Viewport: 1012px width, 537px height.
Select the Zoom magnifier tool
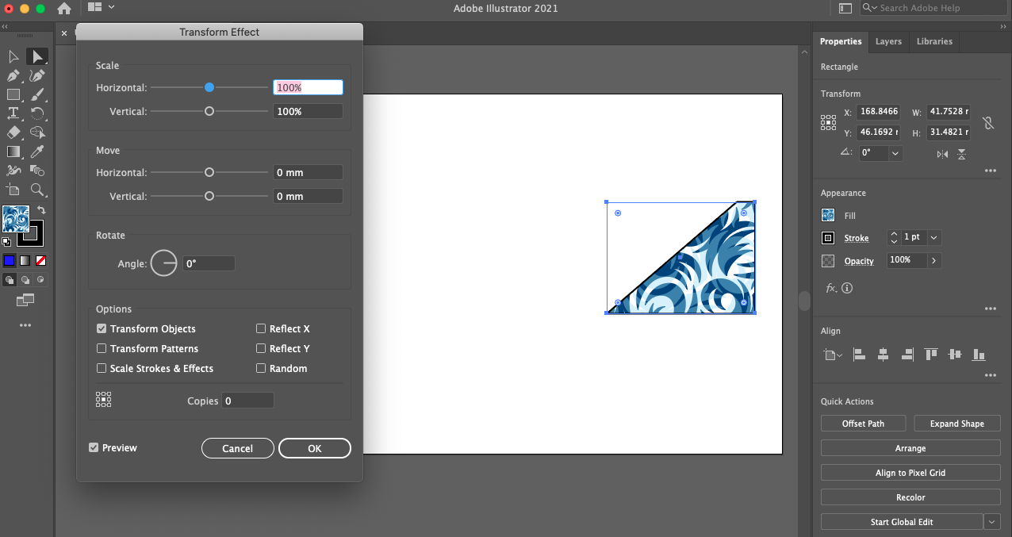pos(37,190)
